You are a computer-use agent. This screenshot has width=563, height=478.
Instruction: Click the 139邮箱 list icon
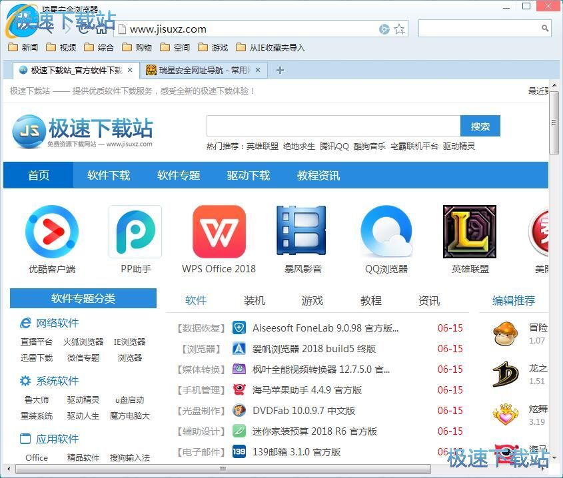[x=239, y=451]
